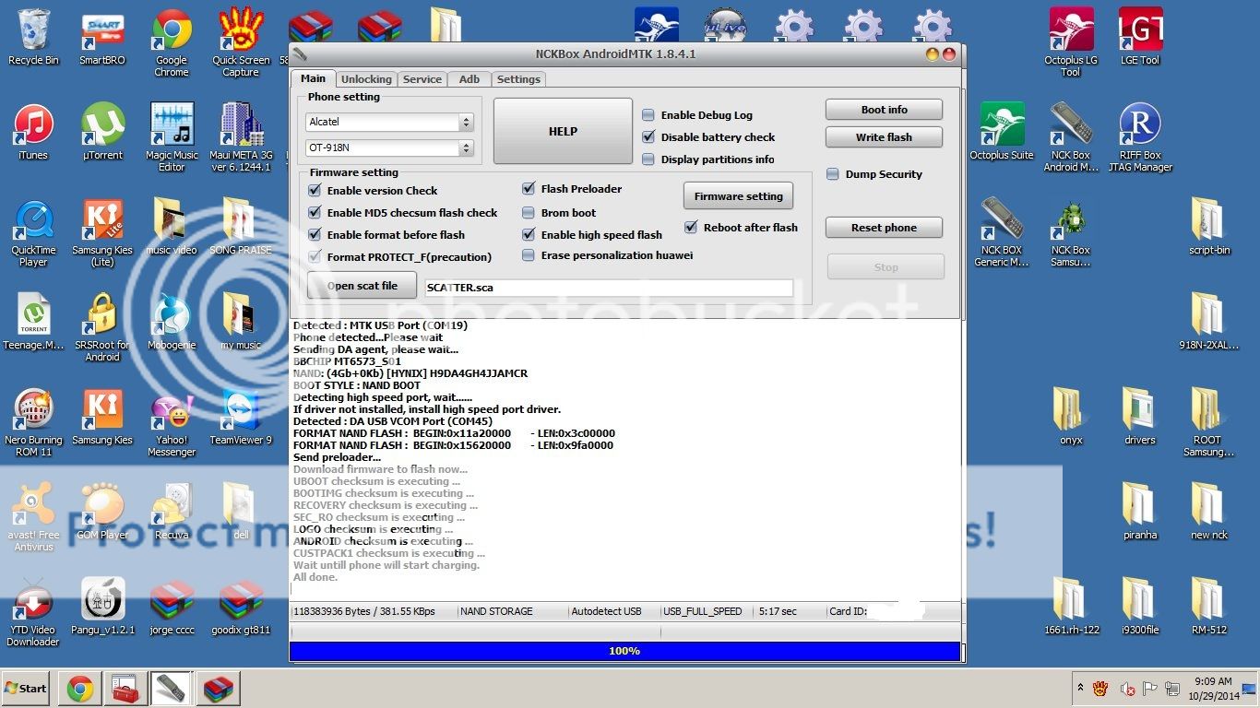Open the OT-918N model dropdown
Viewport: 1260px width, 708px height.
[466, 147]
